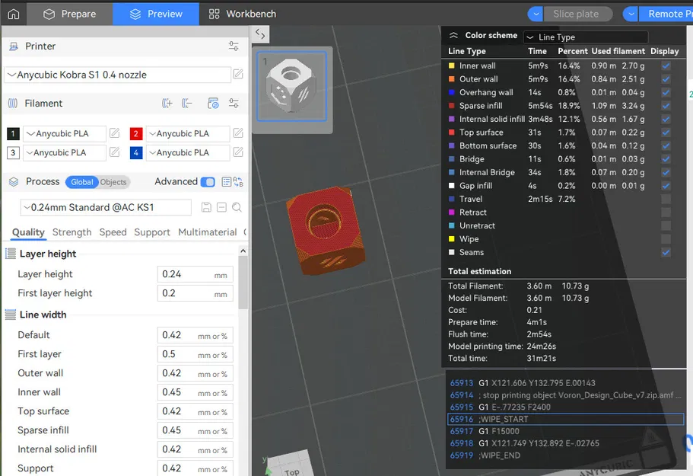Open the filament flush/sync settings icon

pyautogui.click(x=213, y=103)
